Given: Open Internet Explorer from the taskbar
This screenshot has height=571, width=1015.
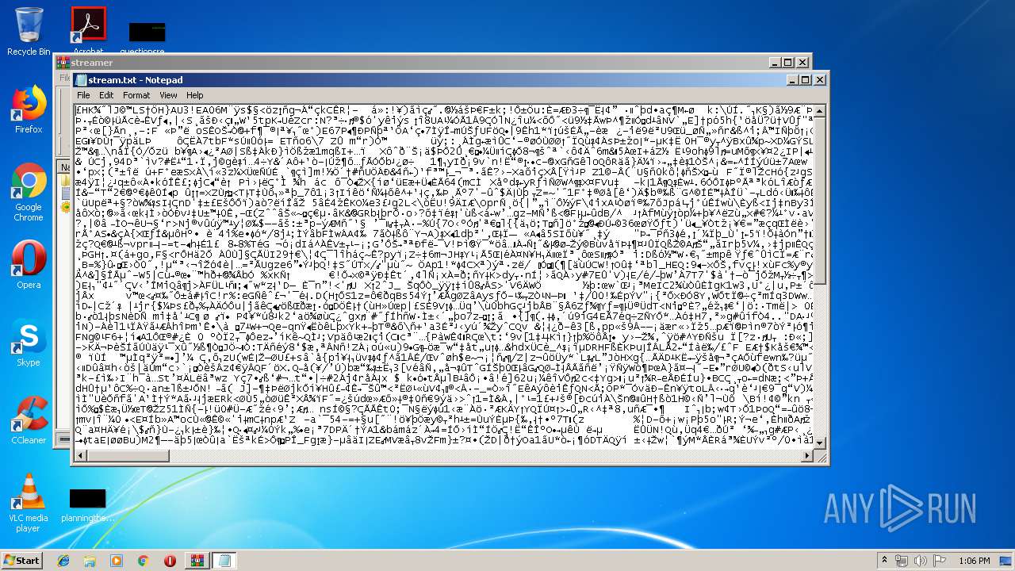Looking at the screenshot, I should pos(63,561).
